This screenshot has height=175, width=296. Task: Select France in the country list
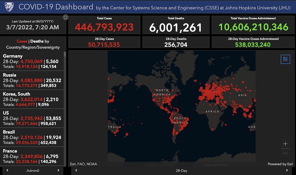point(32,156)
